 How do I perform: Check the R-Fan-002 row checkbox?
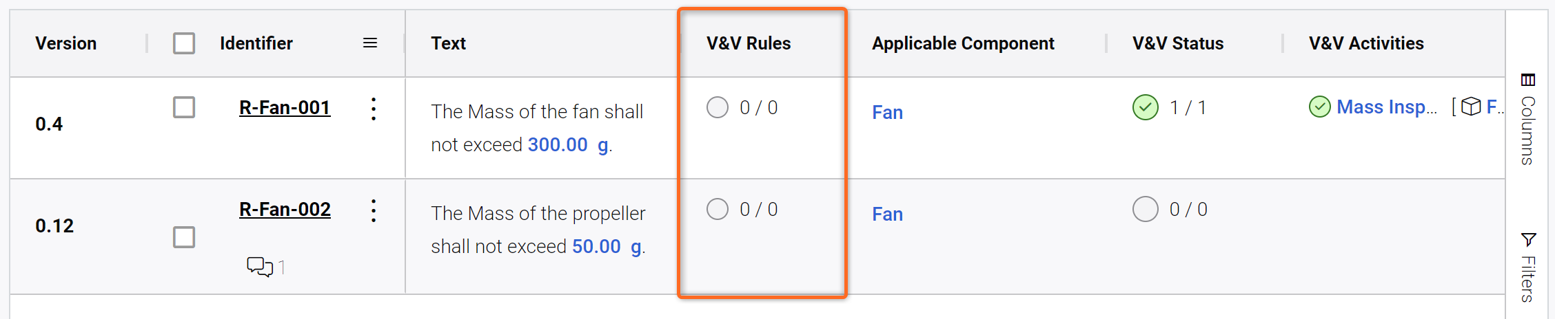[x=184, y=237]
